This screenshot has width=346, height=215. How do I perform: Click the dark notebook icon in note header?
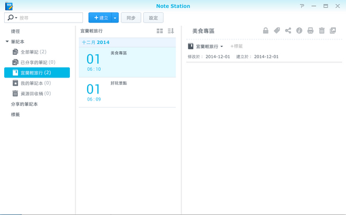191,46
